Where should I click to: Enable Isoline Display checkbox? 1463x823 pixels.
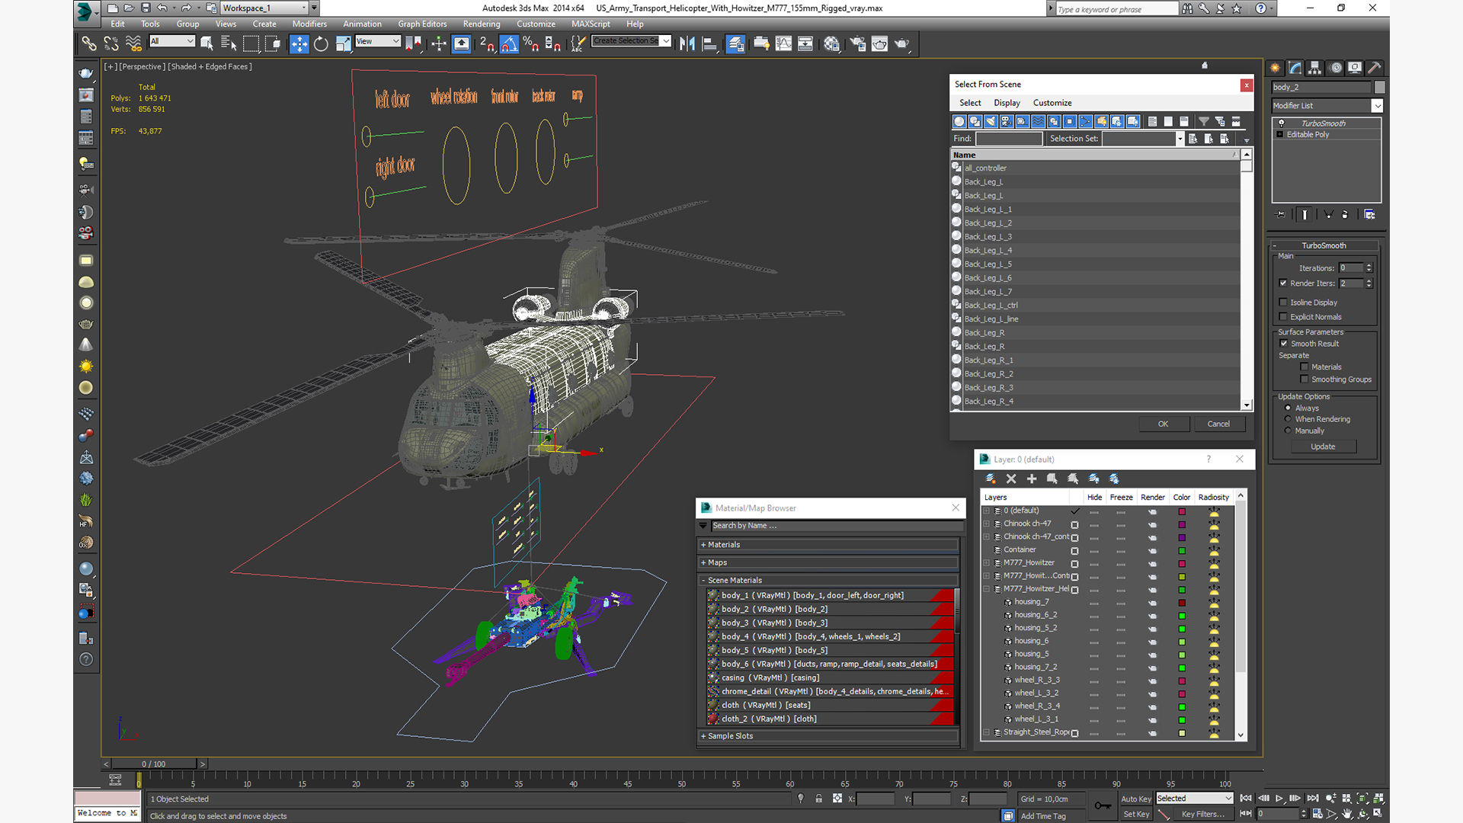(1283, 303)
